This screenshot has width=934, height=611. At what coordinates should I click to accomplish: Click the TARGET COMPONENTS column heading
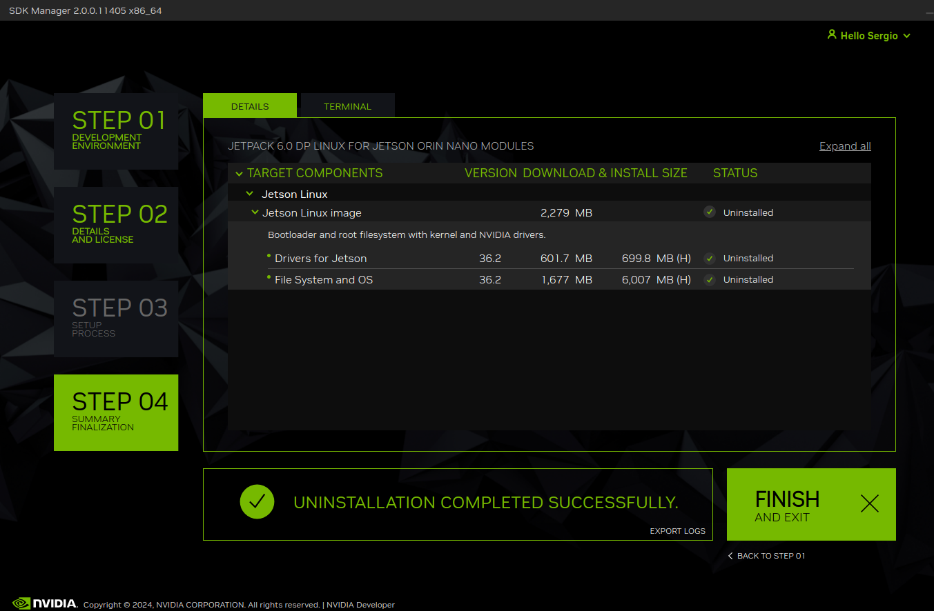click(315, 173)
